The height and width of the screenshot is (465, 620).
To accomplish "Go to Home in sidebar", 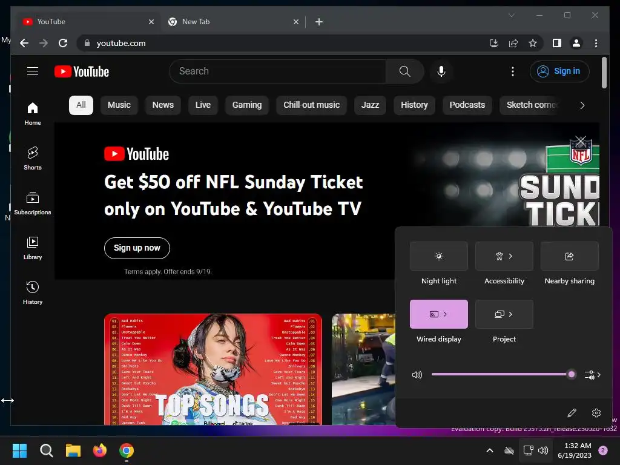I will (x=33, y=113).
